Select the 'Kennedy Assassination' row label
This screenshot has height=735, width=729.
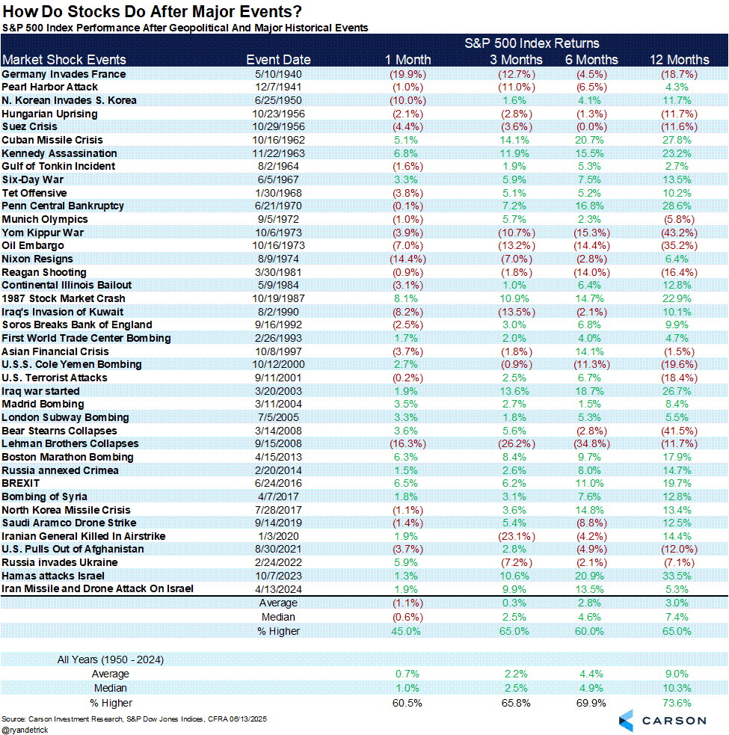point(60,153)
